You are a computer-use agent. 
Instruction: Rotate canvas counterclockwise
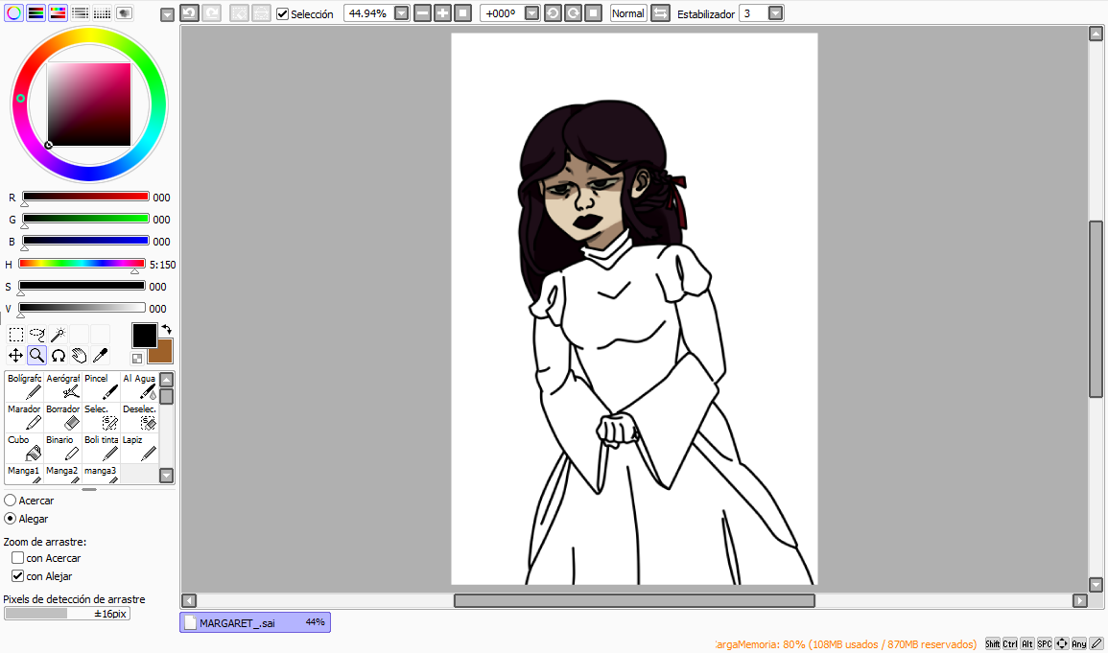pyautogui.click(x=554, y=13)
